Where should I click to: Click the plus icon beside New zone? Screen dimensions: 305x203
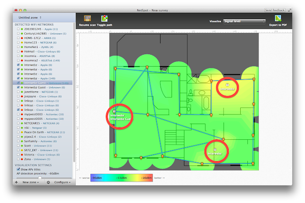click(16, 182)
